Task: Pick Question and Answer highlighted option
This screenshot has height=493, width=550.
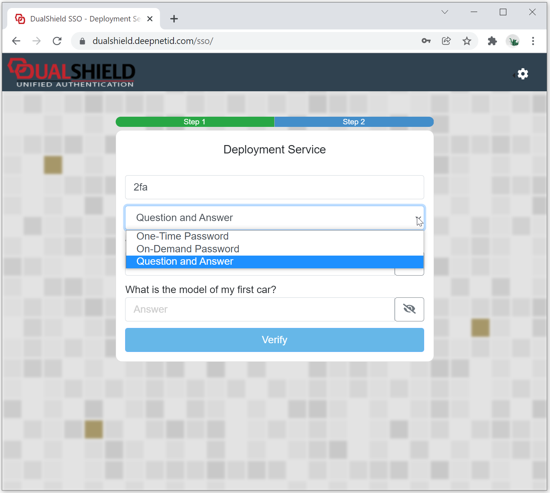Action: click(x=185, y=261)
